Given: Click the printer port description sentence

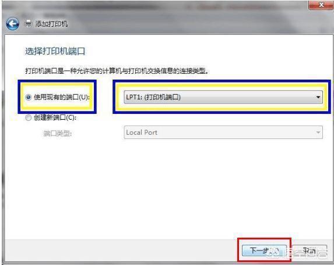Looking at the screenshot, I should (117, 71).
